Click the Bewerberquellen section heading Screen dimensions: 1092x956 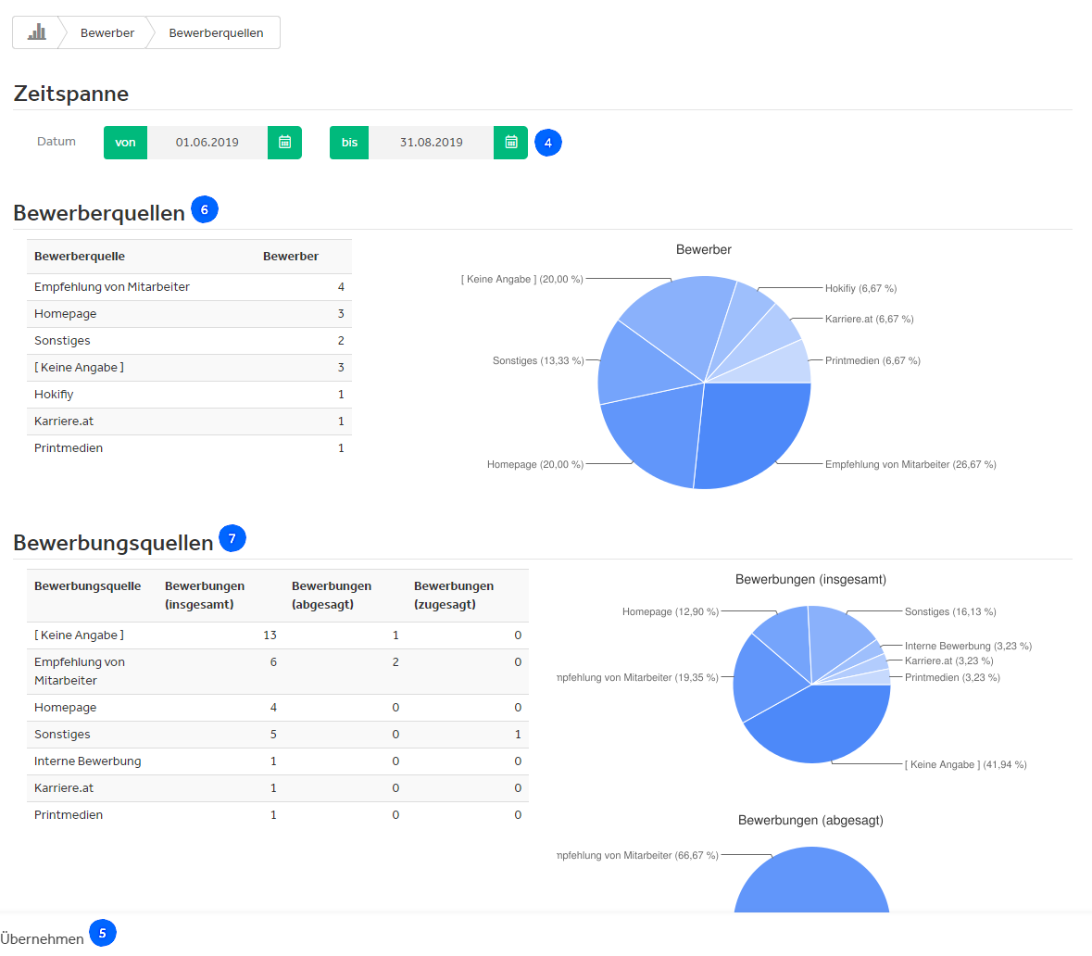click(x=99, y=212)
